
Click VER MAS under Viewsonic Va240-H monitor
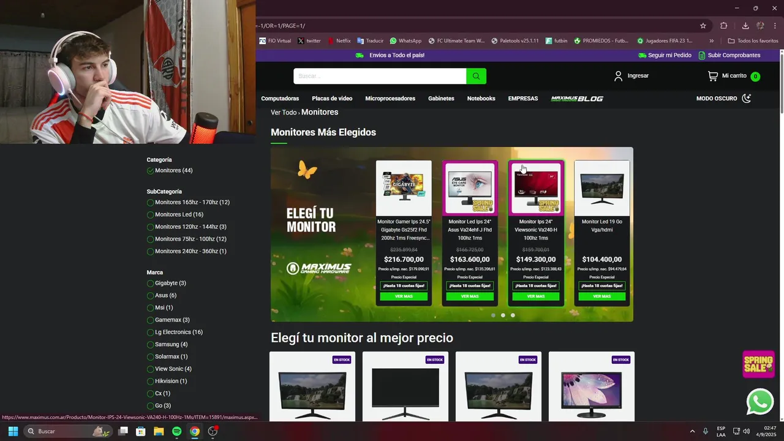click(x=536, y=296)
